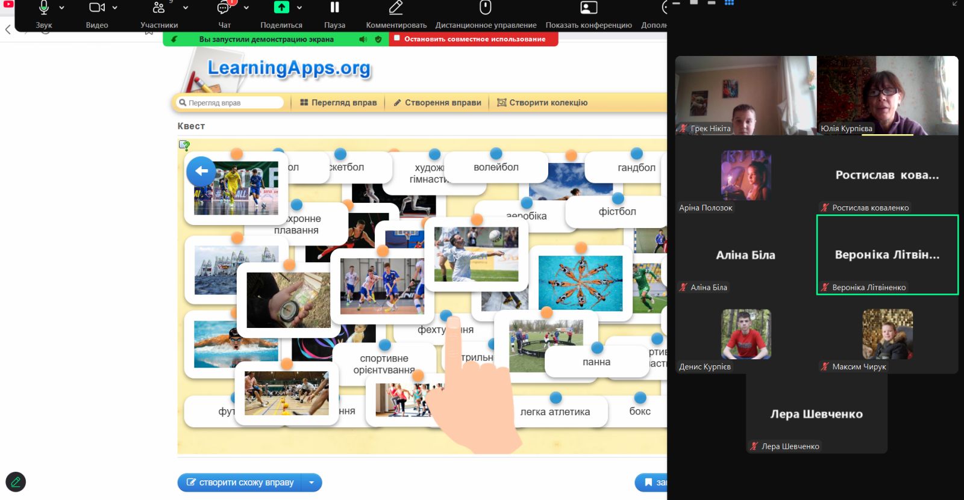Viewport: 964px width, 500px height.
Task: Select the бокс card
Action: (x=640, y=412)
